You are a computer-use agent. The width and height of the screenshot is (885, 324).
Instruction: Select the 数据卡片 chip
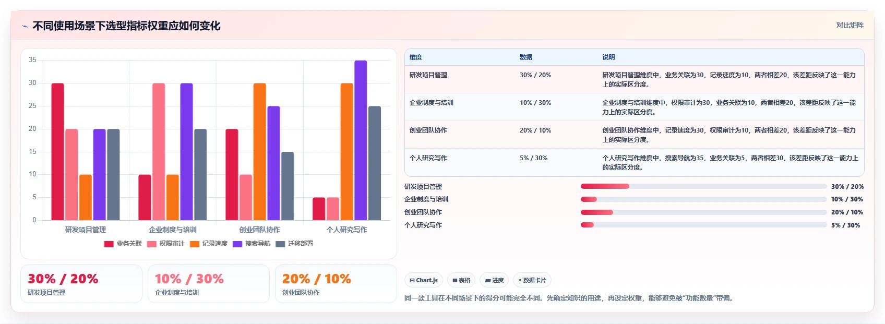tap(532, 280)
